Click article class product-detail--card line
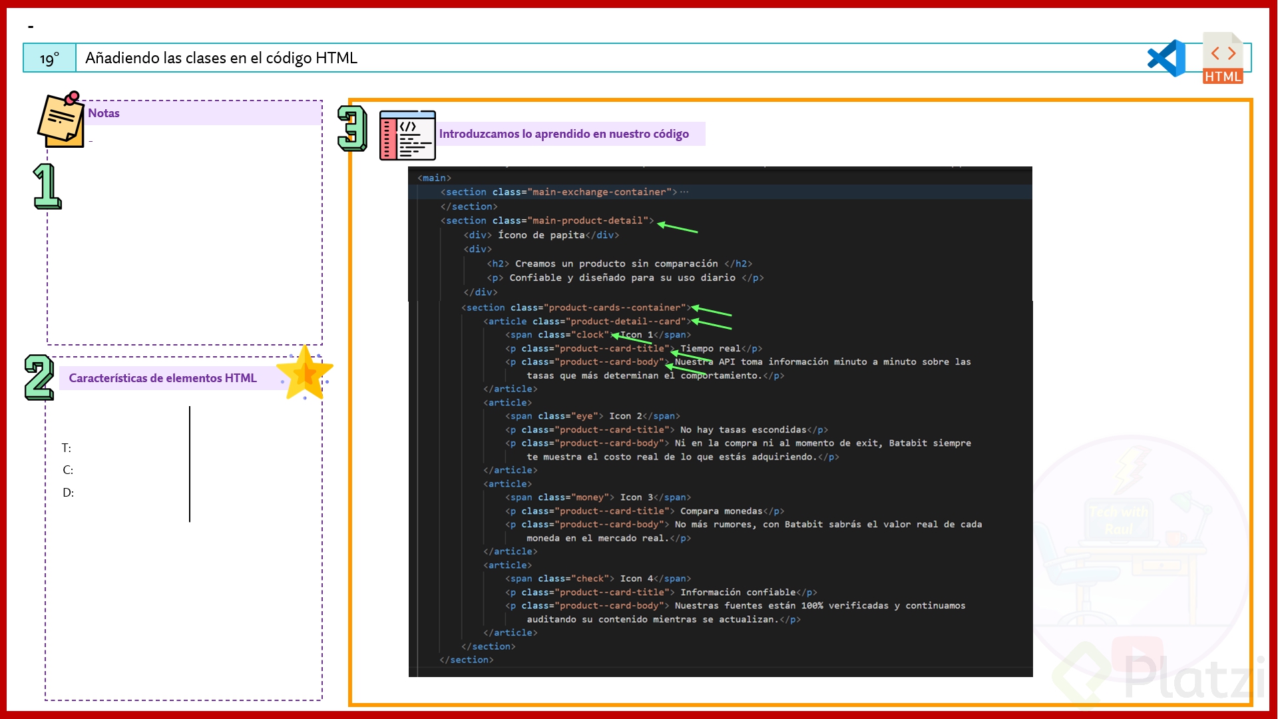The height and width of the screenshot is (719, 1278). [x=588, y=322]
